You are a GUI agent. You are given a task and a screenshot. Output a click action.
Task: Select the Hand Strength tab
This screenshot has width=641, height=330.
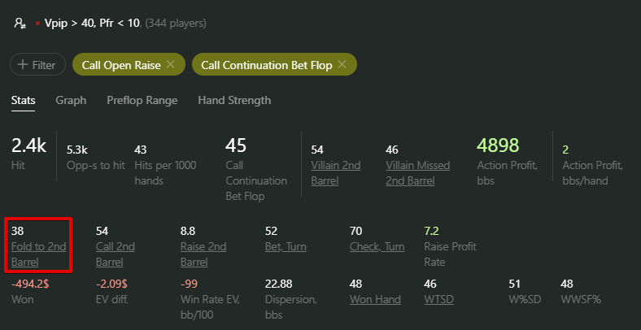[x=234, y=101]
